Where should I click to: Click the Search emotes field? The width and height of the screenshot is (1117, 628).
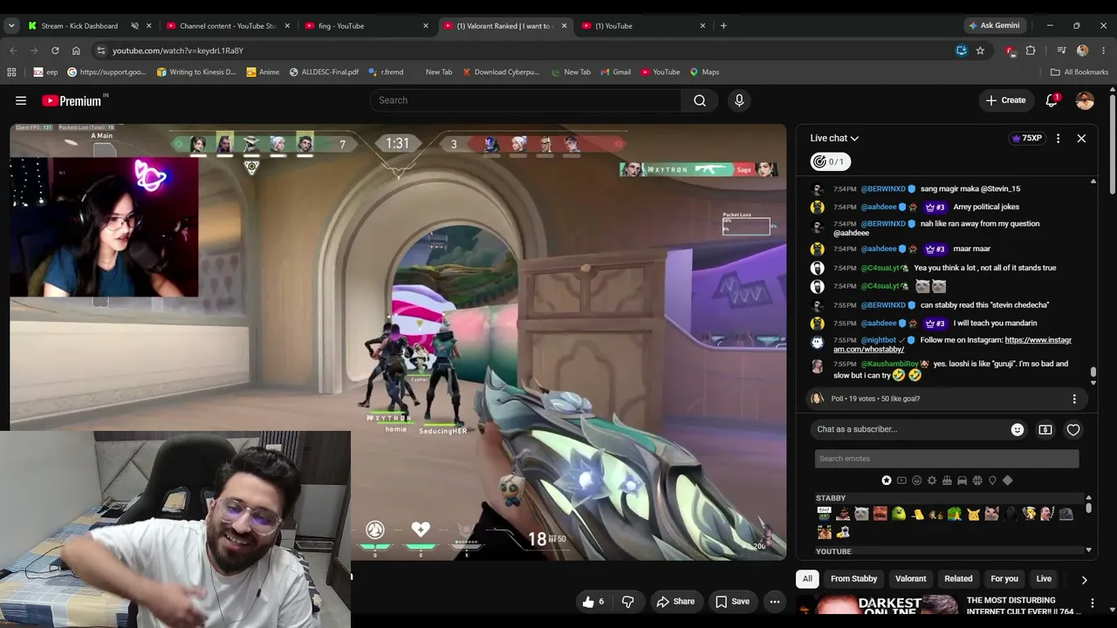click(x=947, y=459)
